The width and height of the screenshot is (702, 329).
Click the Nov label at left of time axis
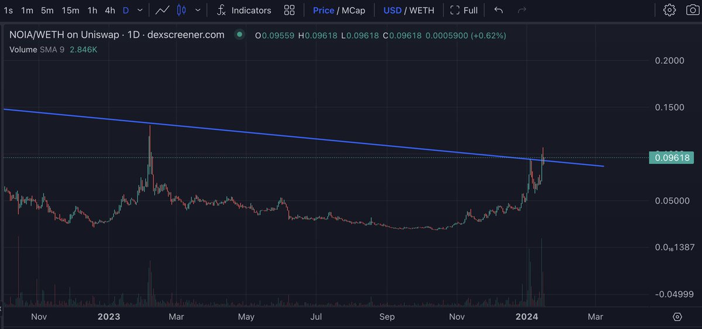click(39, 317)
